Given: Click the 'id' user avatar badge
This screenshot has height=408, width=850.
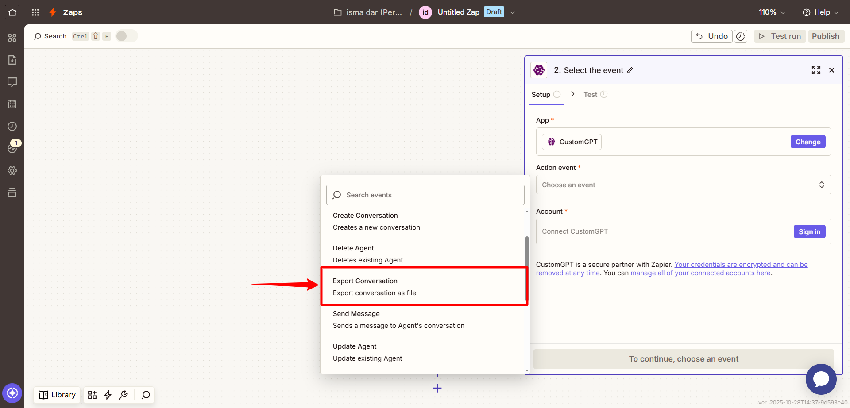Looking at the screenshot, I should point(425,12).
